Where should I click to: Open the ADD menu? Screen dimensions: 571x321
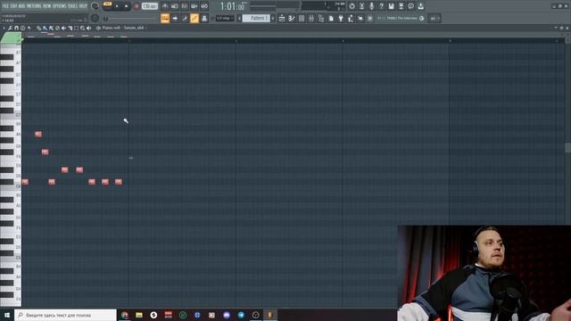21,6
